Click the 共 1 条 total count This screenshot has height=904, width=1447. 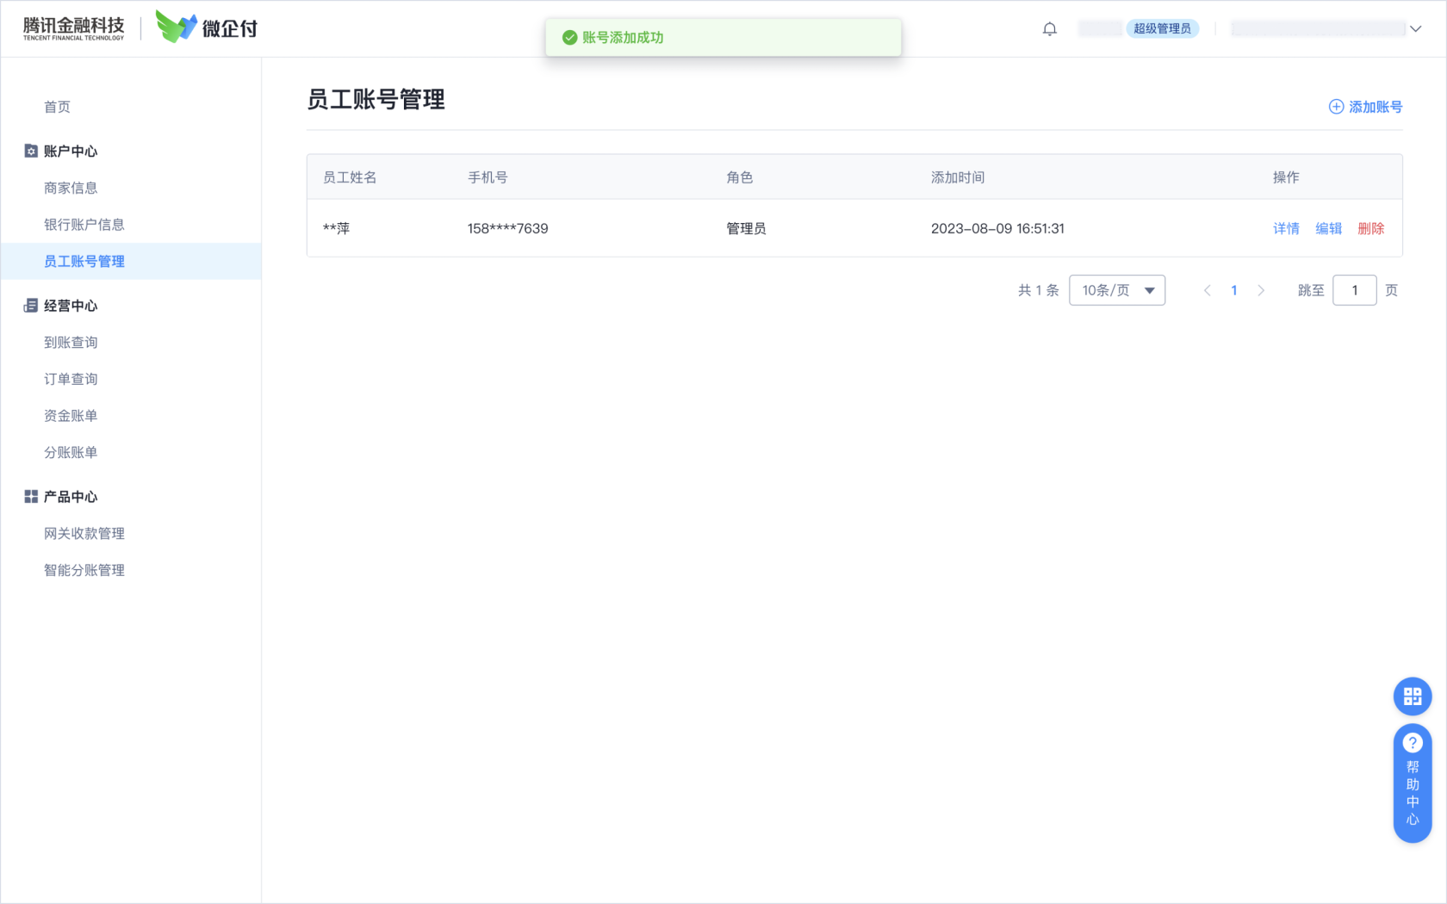tap(1039, 290)
